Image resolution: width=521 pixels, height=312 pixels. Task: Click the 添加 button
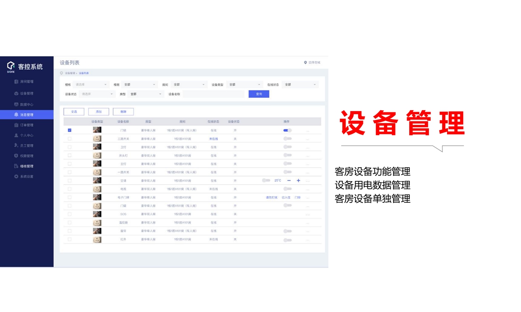[98, 112]
